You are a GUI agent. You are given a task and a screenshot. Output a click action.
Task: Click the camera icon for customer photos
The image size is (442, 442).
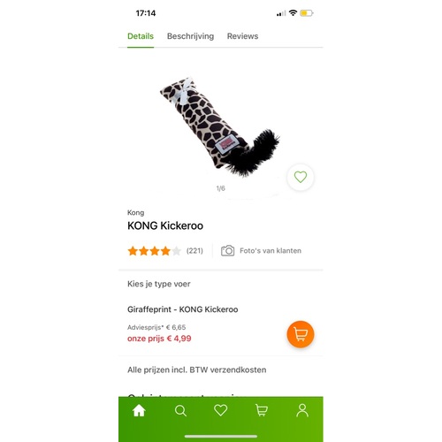[227, 251]
